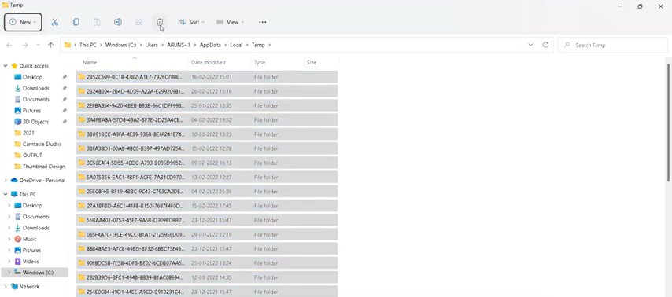672x297 pixels.
Task: Click folder icon of 3B091BCC row
Action: (x=81, y=134)
